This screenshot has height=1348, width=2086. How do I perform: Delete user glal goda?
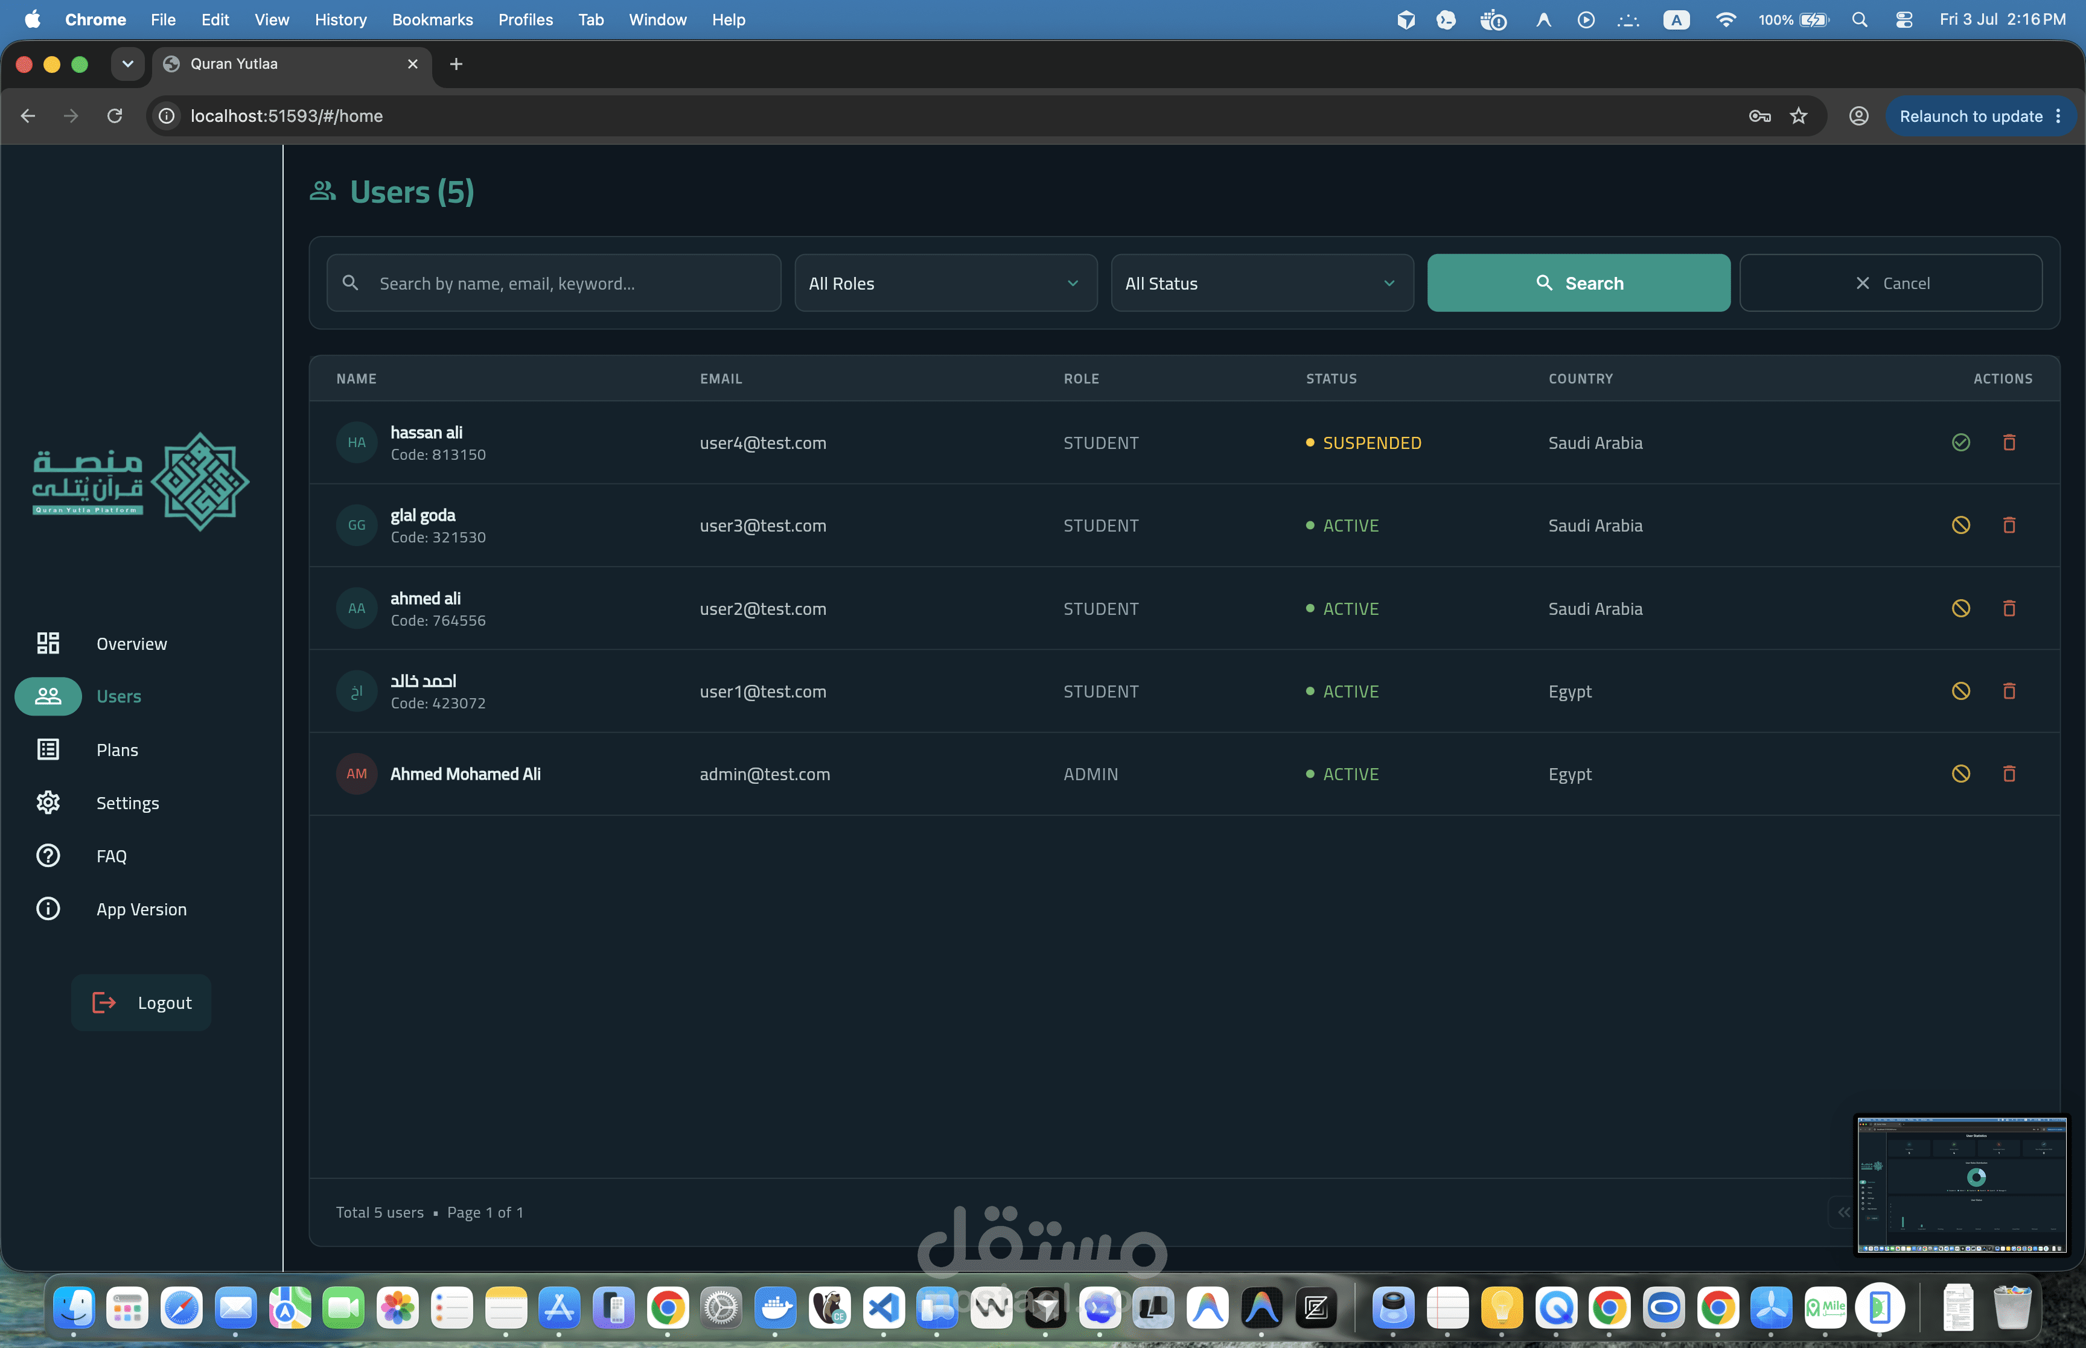[2009, 525]
